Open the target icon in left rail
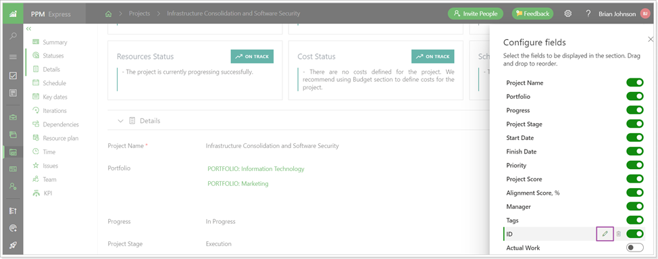The image size is (658, 259). [13, 228]
